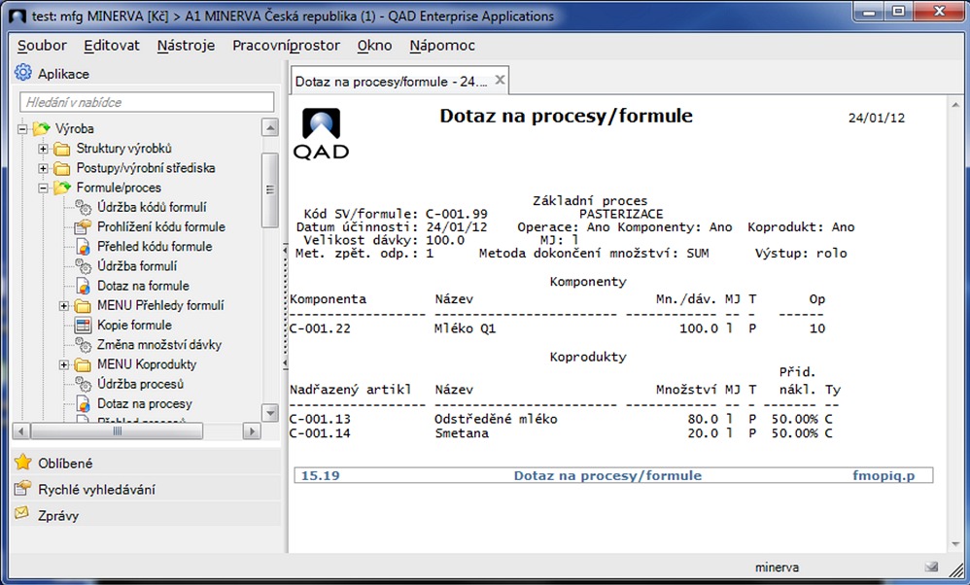Open the Soubor menu
The image size is (970, 585).
(x=42, y=46)
